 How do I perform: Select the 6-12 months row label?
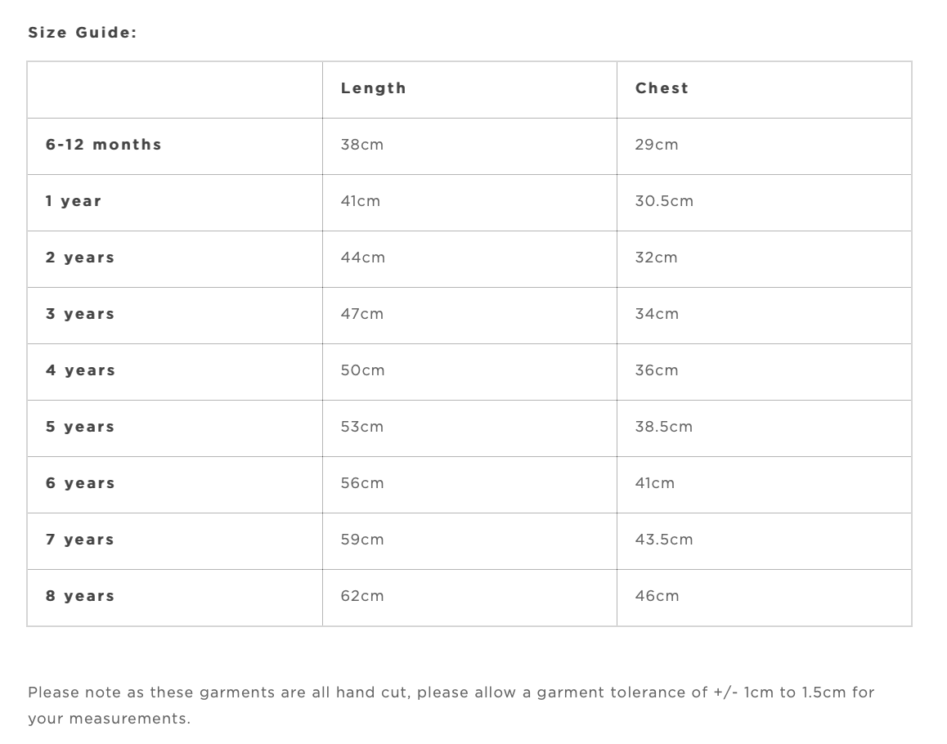point(104,145)
